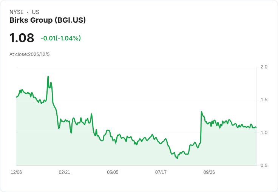Click the NYSE exchange label
This screenshot has height=192, width=278.
point(17,12)
